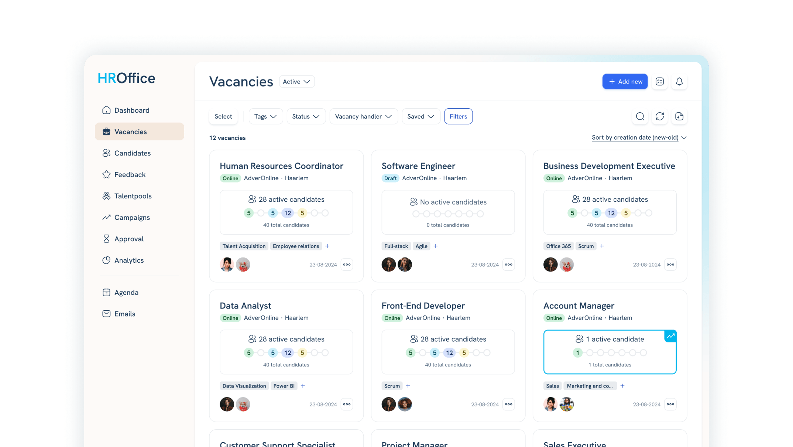This screenshot has height=447, width=793.
Task: Open the Candidates section
Action: coord(140,153)
